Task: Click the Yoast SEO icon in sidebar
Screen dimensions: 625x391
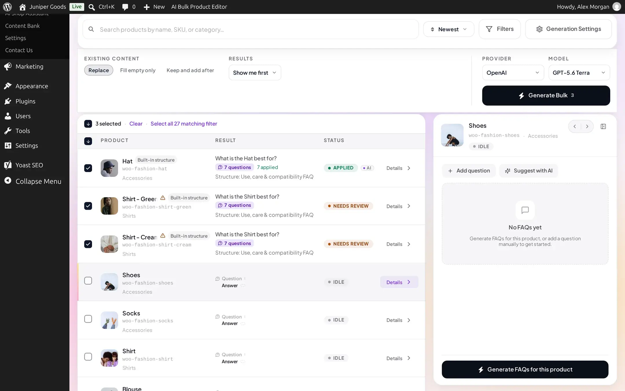Action: [x=8, y=165]
